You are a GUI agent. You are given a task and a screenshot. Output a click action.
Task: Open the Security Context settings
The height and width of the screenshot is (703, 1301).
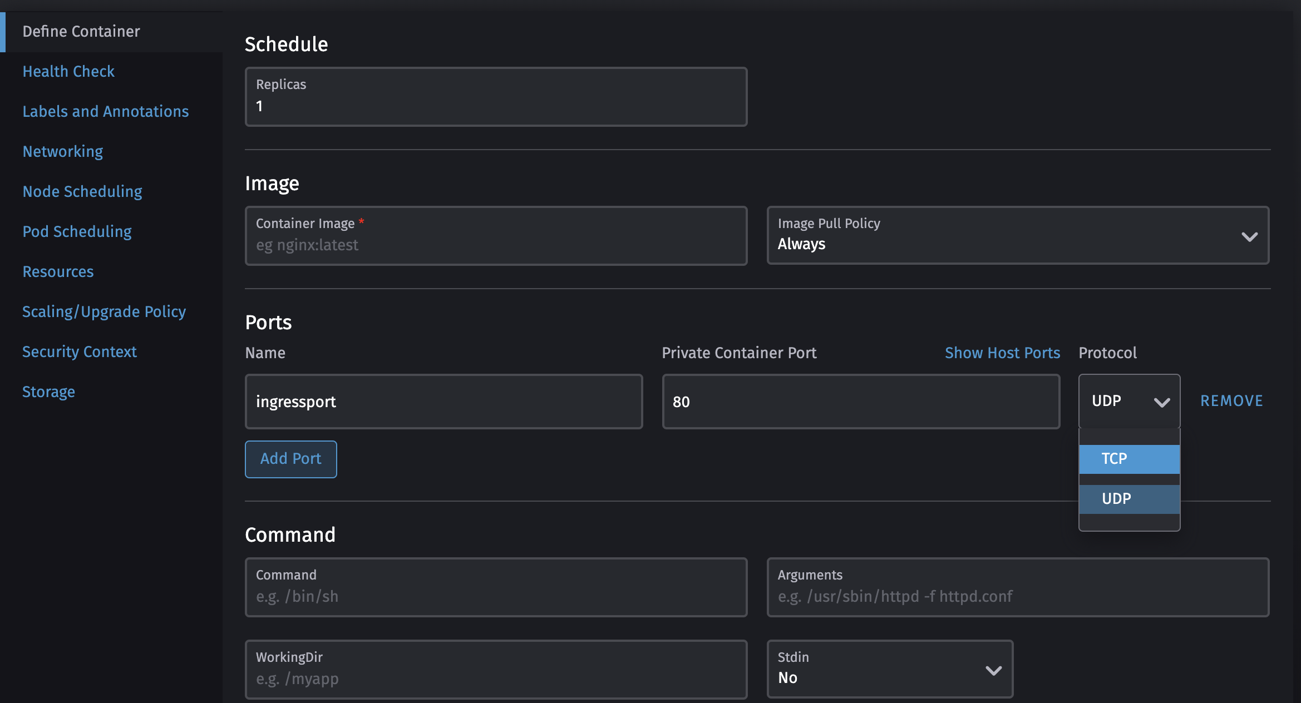79,351
